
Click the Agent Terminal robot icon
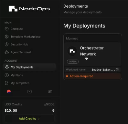coord(7,52)
